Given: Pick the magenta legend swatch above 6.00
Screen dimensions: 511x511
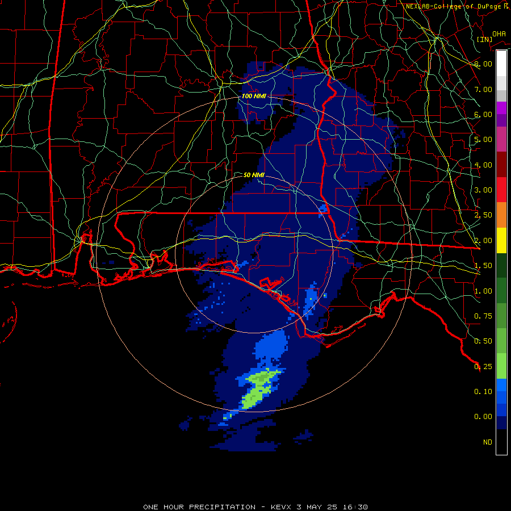Looking at the screenshot, I should click(501, 108).
